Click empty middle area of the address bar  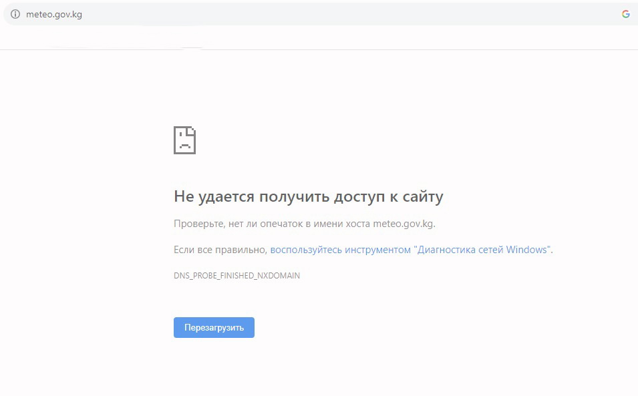pyautogui.click(x=334, y=14)
